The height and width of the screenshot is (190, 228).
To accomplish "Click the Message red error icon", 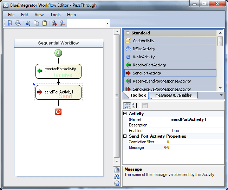I will [165, 147].
